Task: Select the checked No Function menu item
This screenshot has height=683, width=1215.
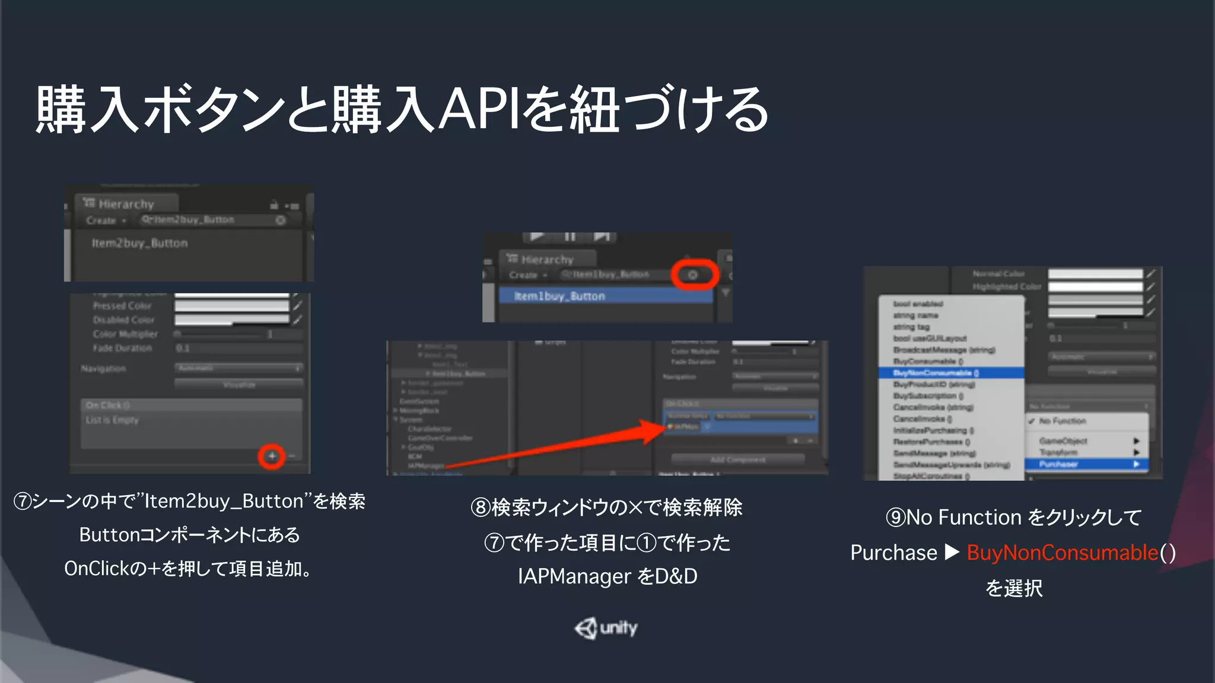Action: [1087, 421]
